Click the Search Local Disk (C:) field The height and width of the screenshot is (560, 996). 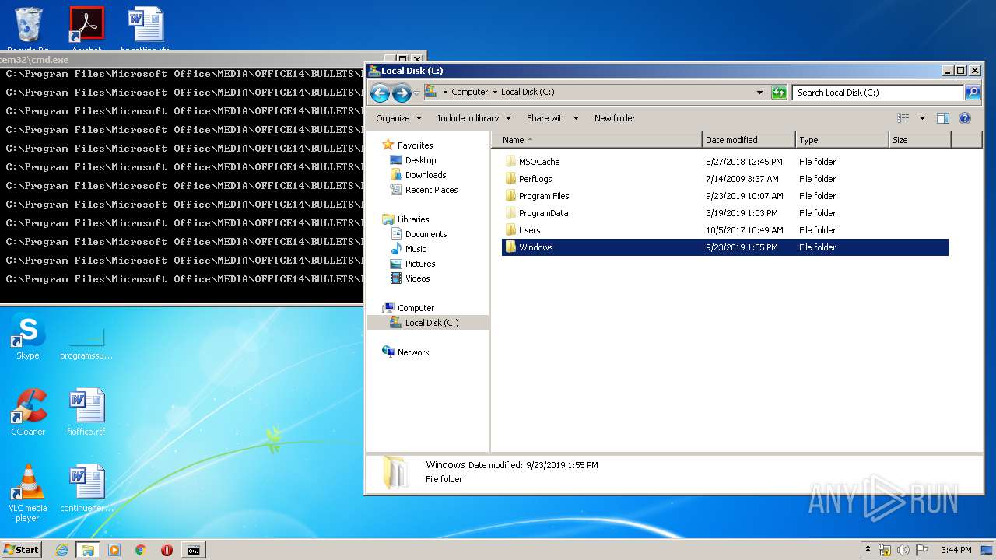(x=878, y=93)
